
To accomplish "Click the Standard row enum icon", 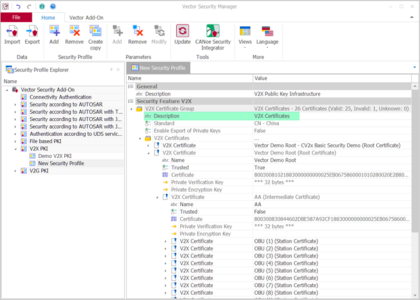I will [148, 123].
